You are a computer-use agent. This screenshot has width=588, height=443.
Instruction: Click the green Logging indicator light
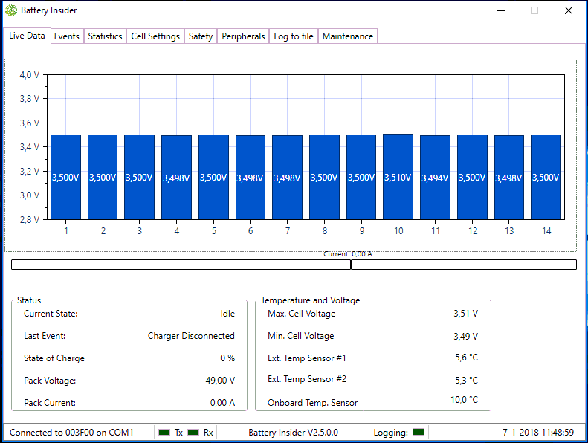419,432
